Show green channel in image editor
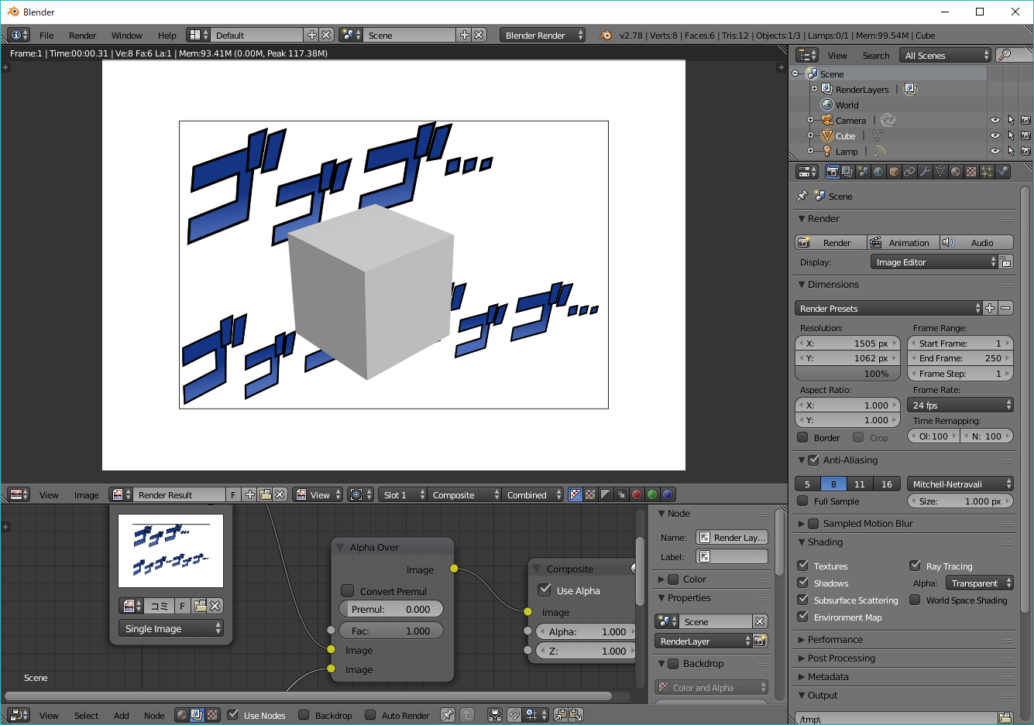Image resolution: width=1034 pixels, height=725 pixels. click(652, 494)
